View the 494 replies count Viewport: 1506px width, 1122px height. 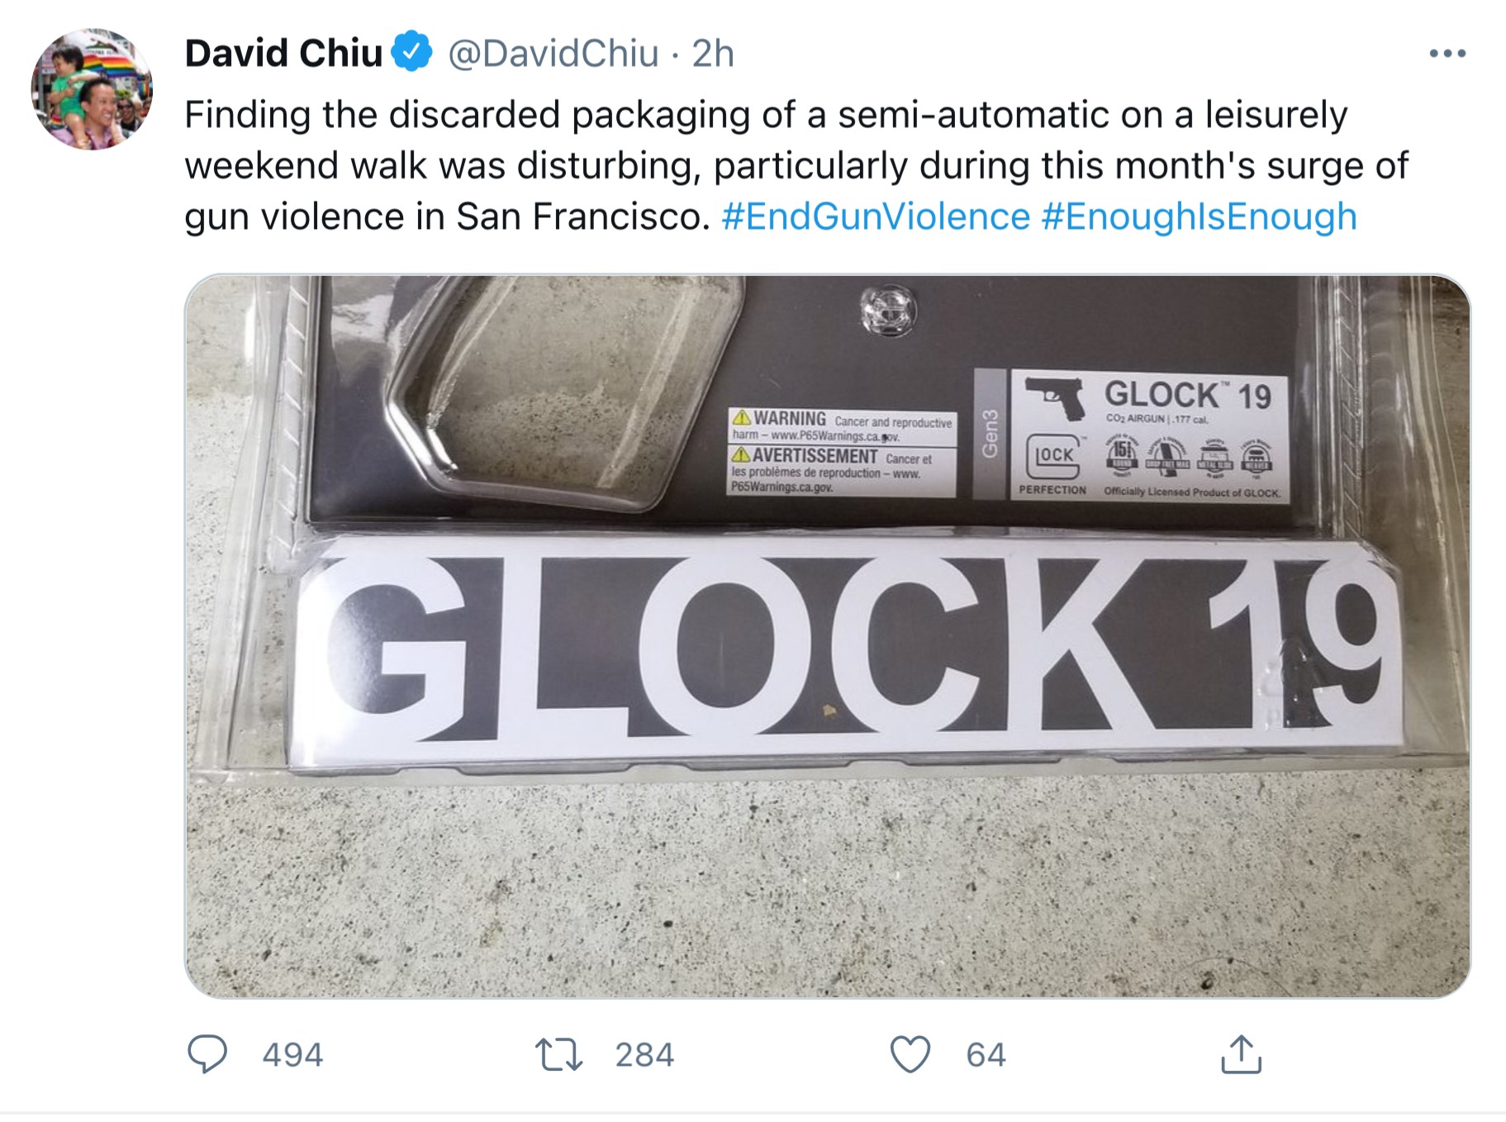(x=292, y=1055)
